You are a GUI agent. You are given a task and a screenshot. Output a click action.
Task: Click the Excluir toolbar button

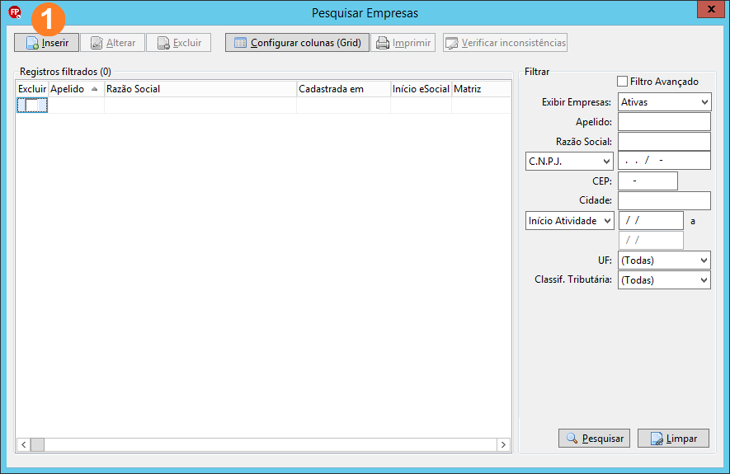pyautogui.click(x=179, y=43)
